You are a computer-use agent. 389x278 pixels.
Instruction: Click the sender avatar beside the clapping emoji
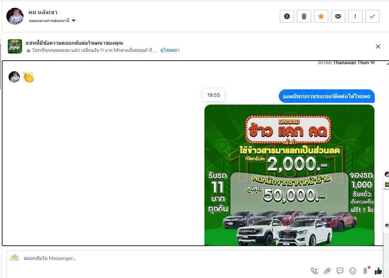pyautogui.click(x=14, y=77)
